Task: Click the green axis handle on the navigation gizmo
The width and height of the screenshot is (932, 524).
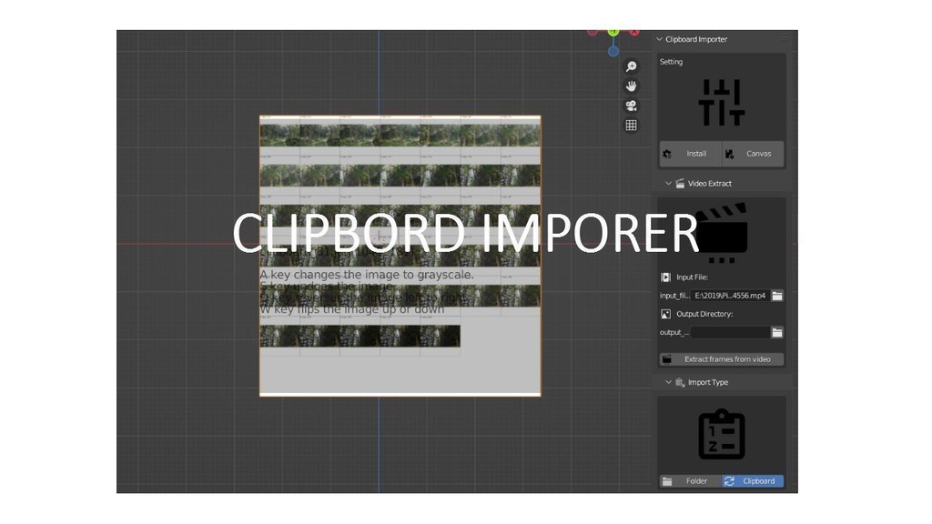Action: [x=613, y=30]
